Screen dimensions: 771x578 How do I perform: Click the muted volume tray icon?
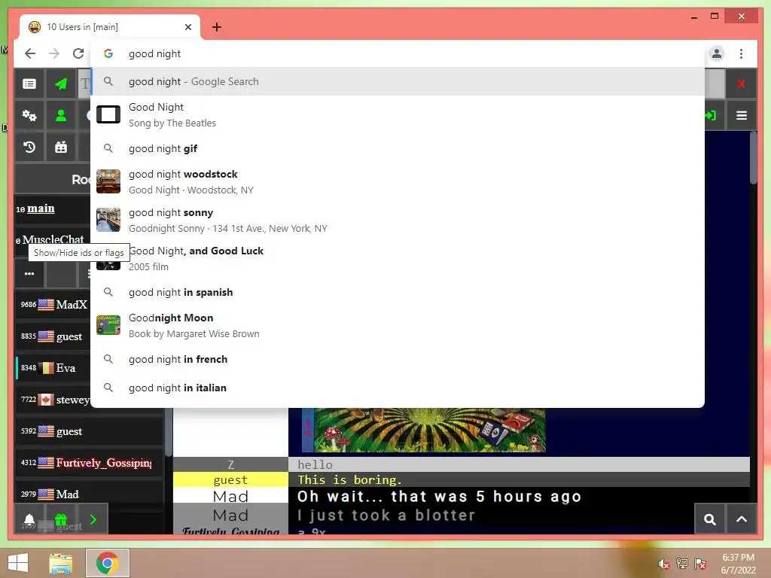coord(664,564)
